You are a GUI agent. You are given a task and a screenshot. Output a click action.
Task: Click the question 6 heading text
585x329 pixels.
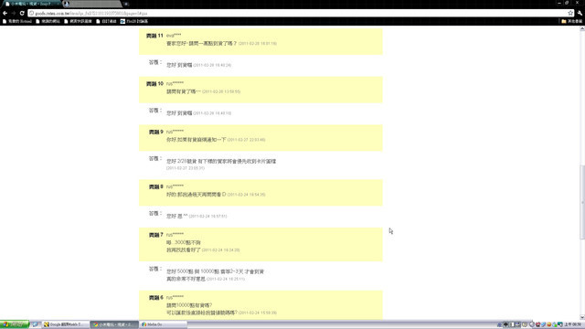tap(156, 298)
